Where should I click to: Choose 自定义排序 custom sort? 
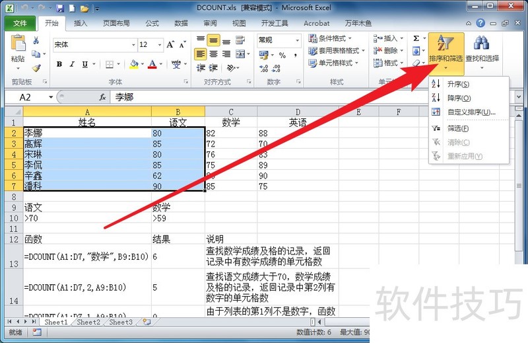(469, 112)
